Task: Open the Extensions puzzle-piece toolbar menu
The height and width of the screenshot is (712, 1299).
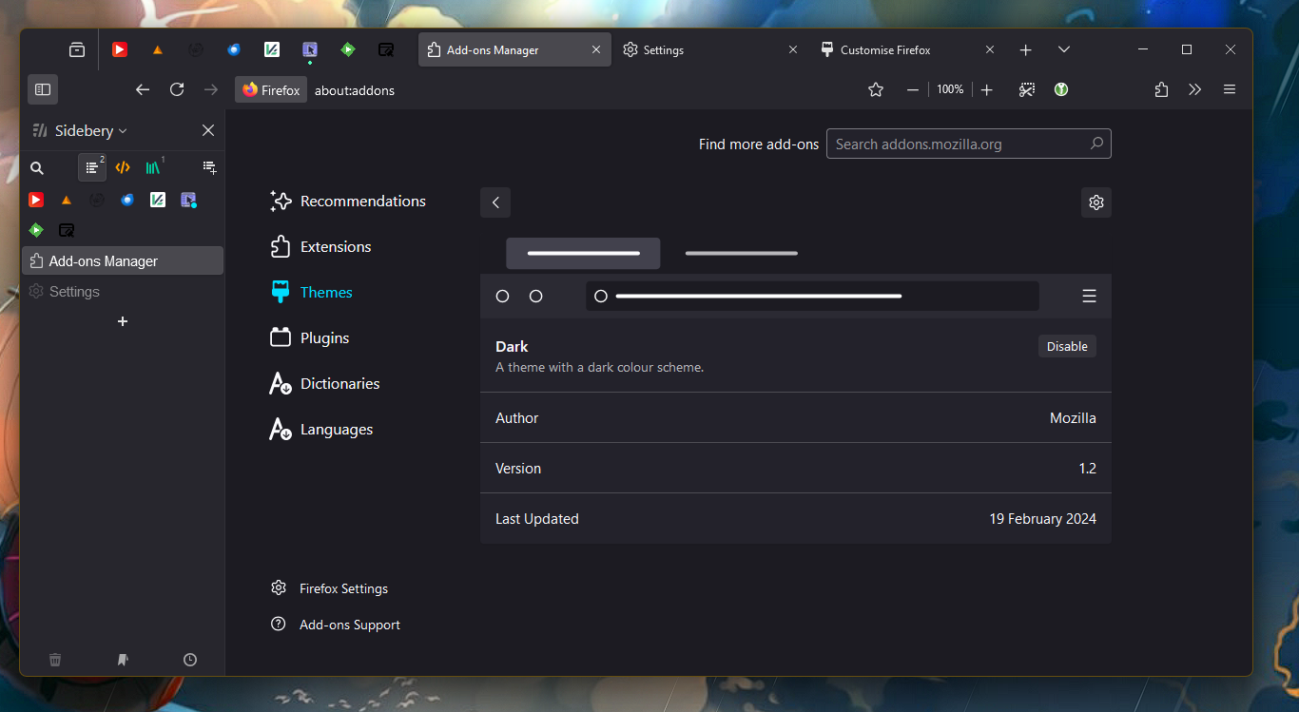Action: click(1161, 89)
